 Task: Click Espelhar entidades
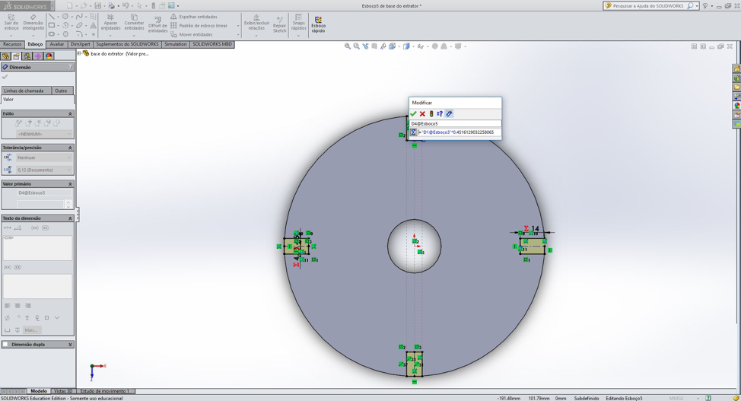point(194,17)
